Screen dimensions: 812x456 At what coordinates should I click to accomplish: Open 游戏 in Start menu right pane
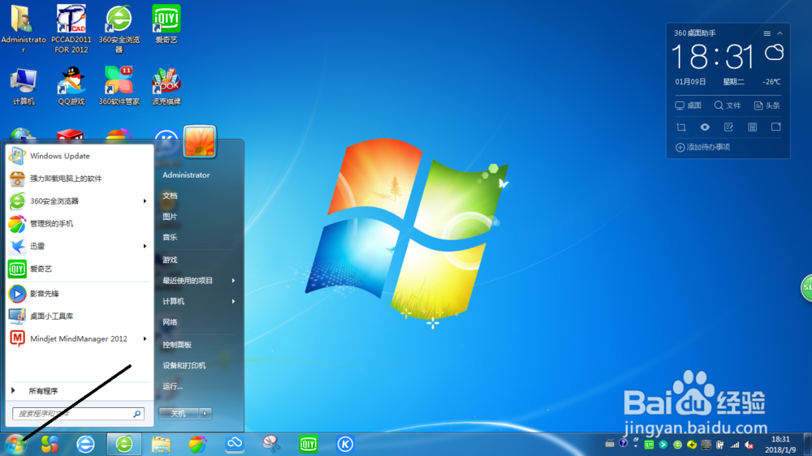[x=170, y=260]
